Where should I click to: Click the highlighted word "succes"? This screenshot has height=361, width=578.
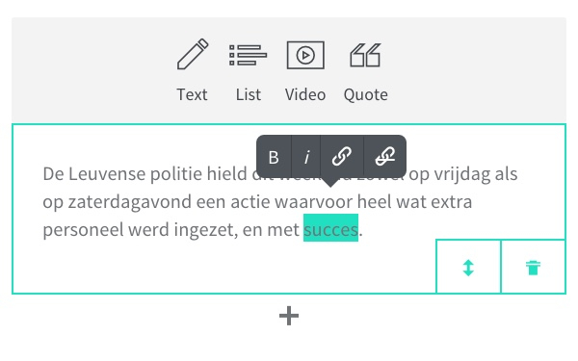click(330, 229)
